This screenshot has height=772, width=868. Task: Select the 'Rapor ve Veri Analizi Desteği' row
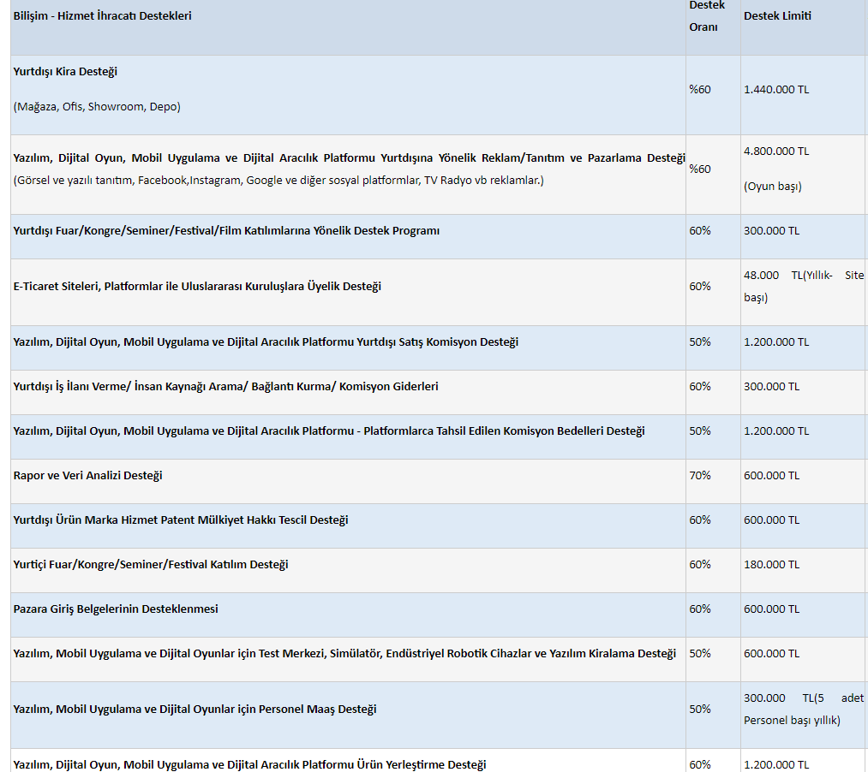[87, 476]
